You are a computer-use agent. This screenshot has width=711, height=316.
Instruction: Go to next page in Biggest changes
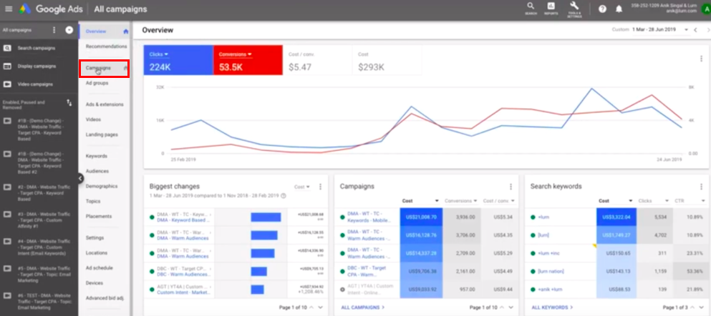[x=321, y=307]
